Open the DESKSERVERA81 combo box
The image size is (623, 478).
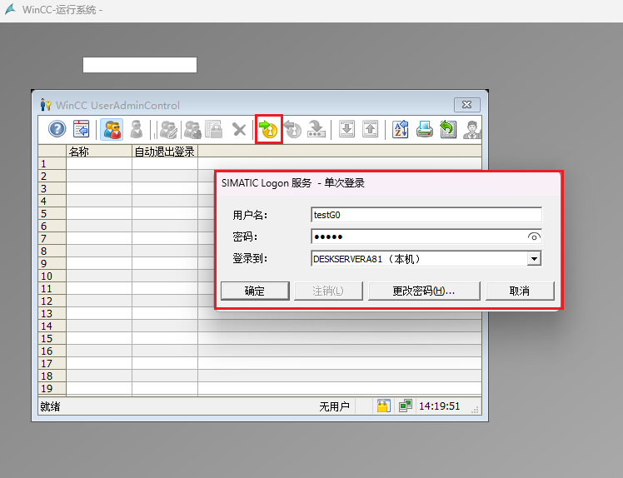click(x=419, y=259)
